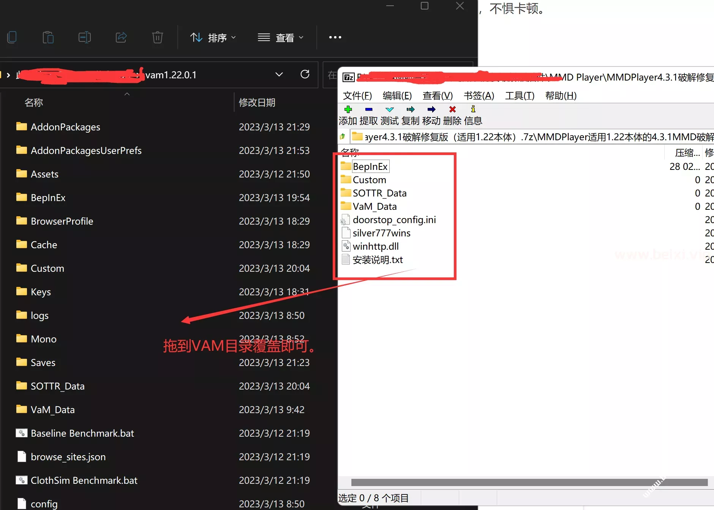
Task: Open 7-Zip 文件(F) menu
Action: [x=357, y=96]
